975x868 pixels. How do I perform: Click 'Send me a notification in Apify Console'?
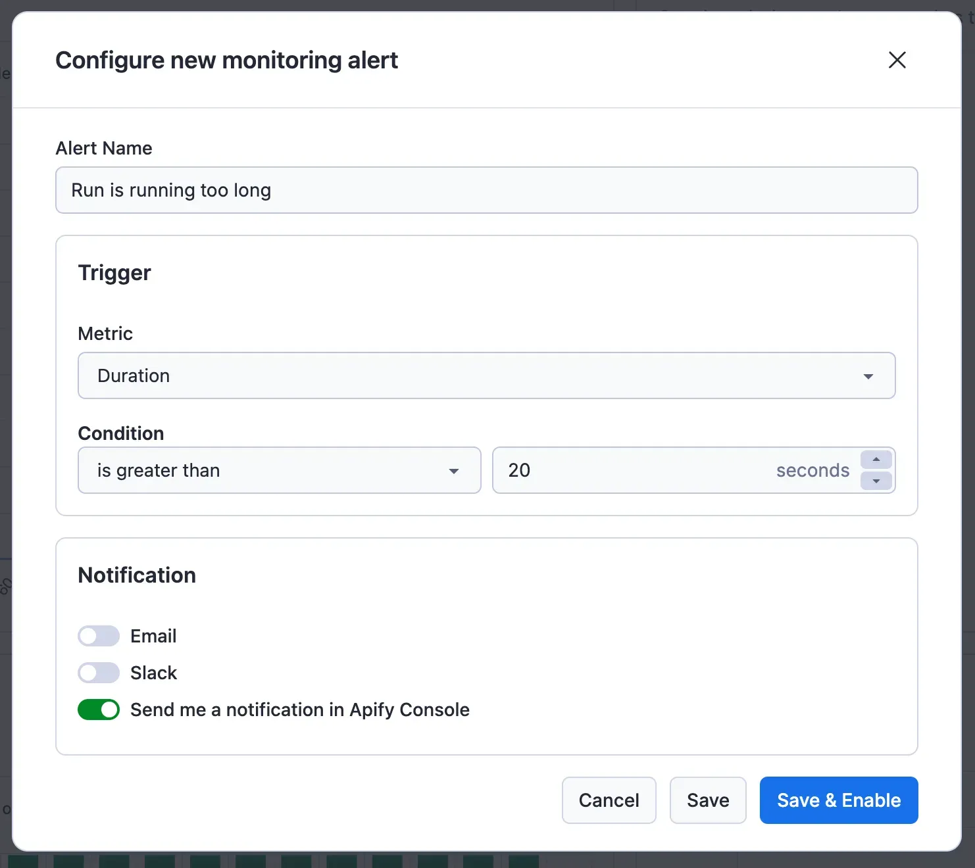pyautogui.click(x=299, y=710)
